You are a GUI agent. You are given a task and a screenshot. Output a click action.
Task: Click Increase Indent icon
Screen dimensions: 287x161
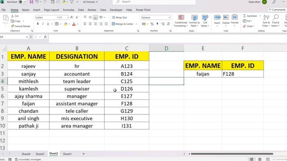[x=106, y=24]
